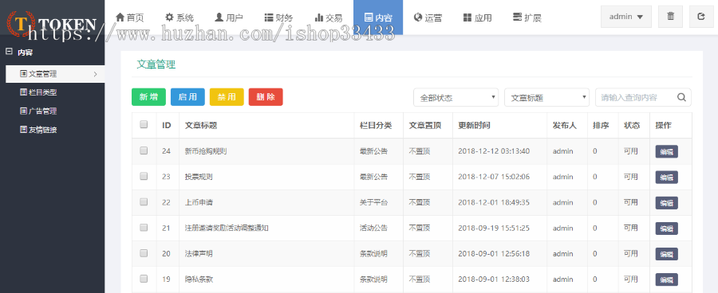Click the 新币抢购规则 article title
718x293 pixels.
(x=206, y=151)
